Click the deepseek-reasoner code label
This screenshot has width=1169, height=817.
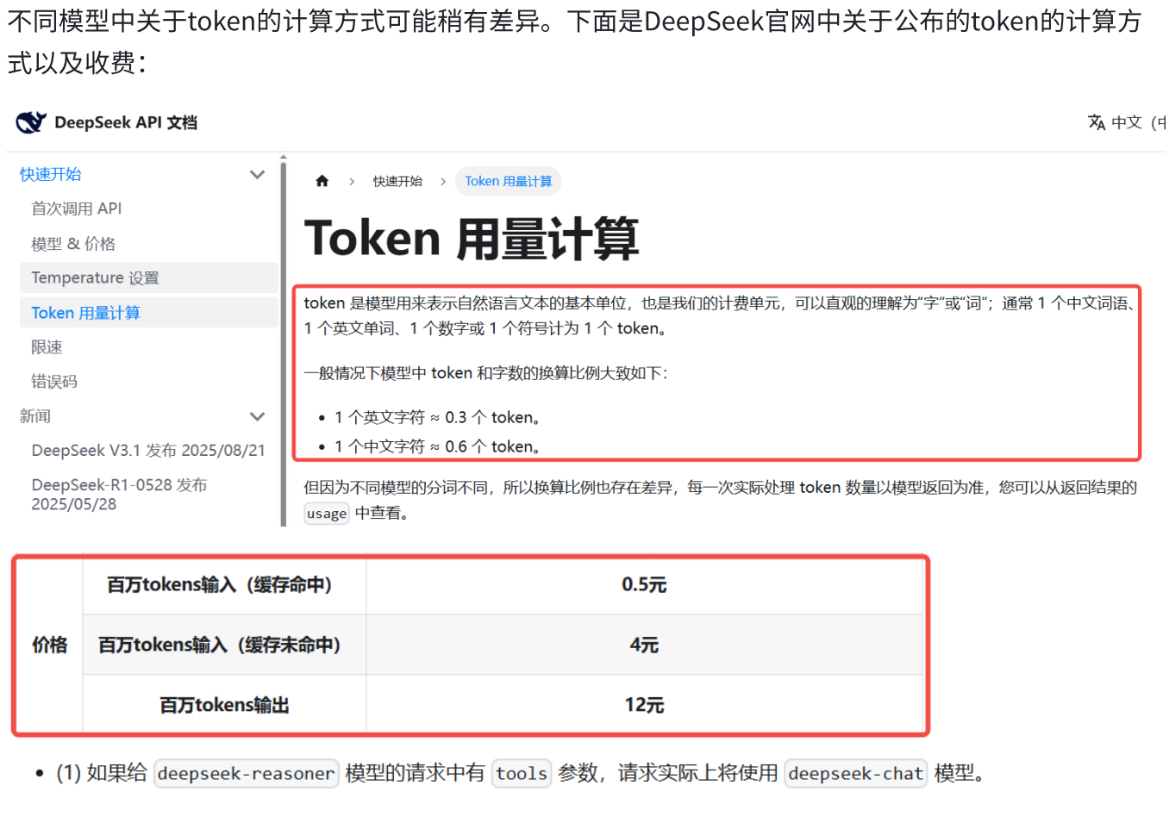click(x=247, y=774)
